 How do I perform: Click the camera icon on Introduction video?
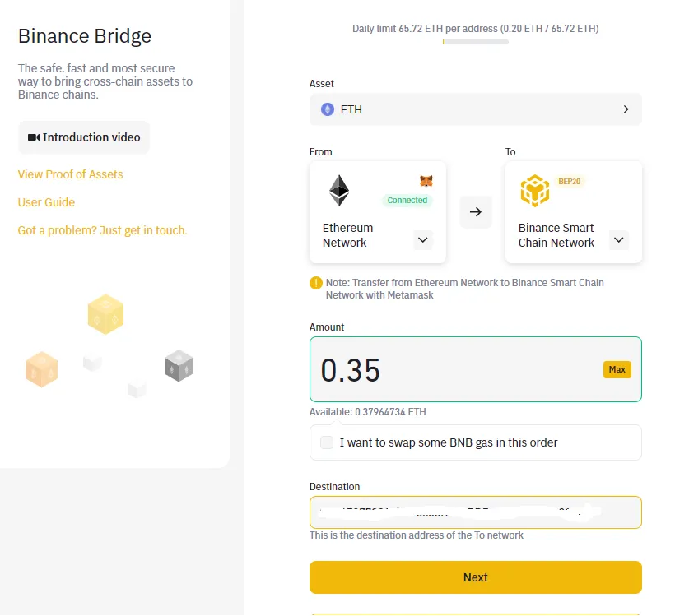[x=34, y=137]
